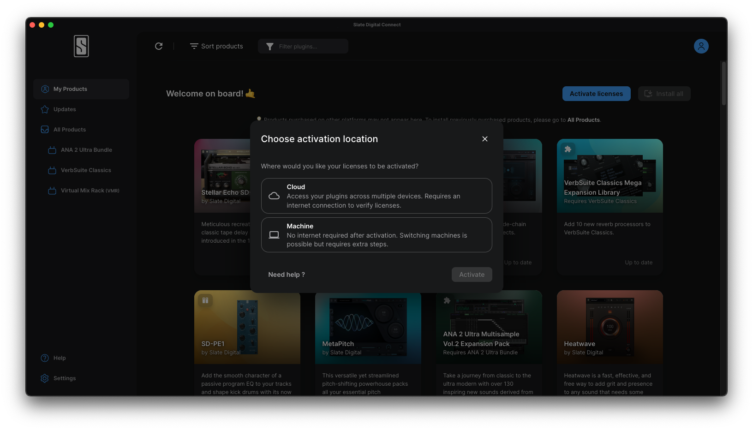This screenshot has height=430, width=753.
Task: Click puzzle icon on ANA 2 Multisample card
Action: click(447, 300)
